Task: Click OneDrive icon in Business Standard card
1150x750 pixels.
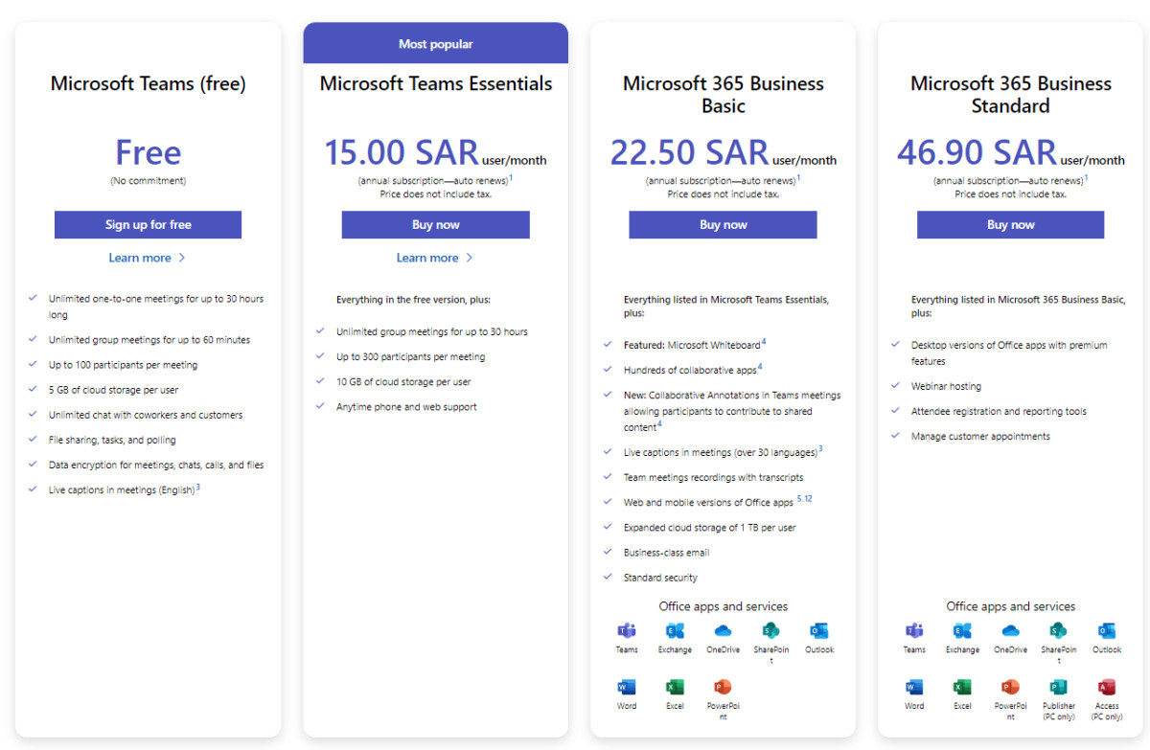Action: (1010, 631)
